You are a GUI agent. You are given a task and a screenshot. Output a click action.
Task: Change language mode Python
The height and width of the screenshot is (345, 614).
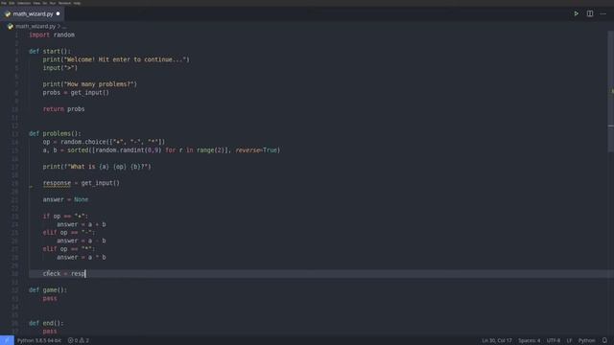(586, 340)
